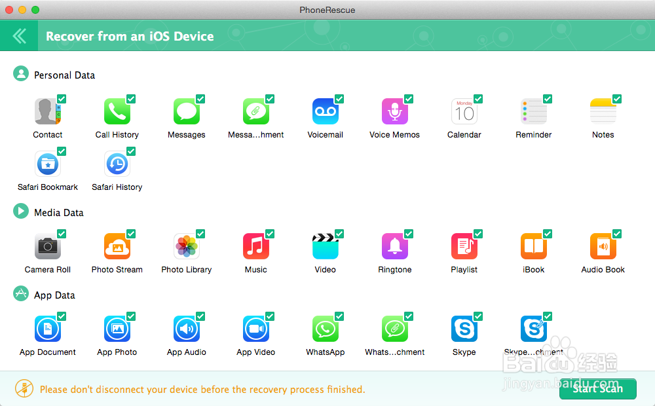Uncheck the Skype checkbox
This screenshot has height=406, width=655.
pyautogui.click(x=478, y=316)
